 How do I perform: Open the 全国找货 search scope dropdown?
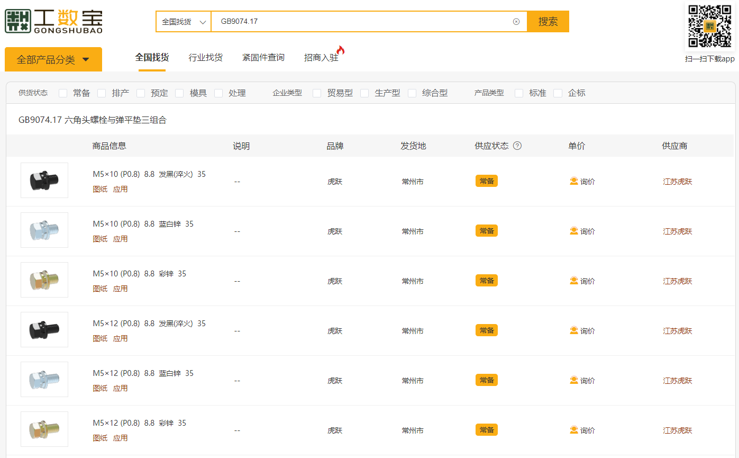pos(184,22)
